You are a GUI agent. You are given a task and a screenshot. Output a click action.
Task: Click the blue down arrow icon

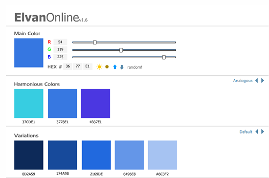(122, 67)
